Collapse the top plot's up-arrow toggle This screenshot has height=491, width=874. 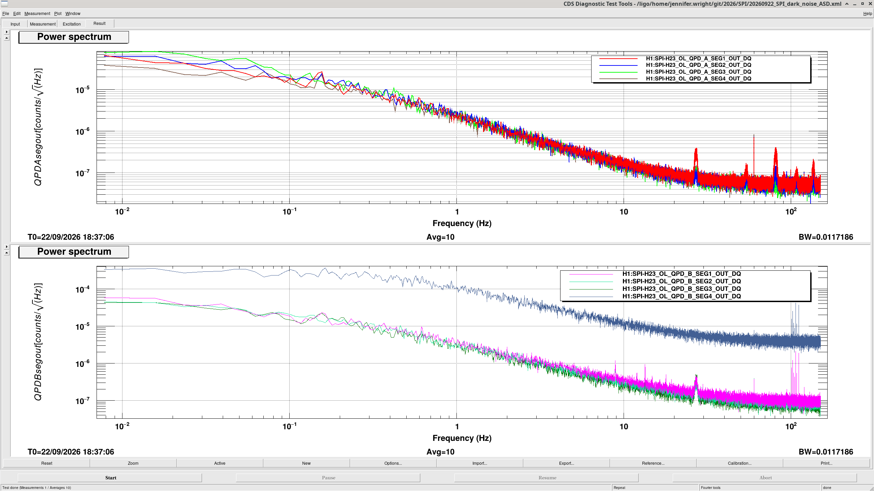point(6,38)
